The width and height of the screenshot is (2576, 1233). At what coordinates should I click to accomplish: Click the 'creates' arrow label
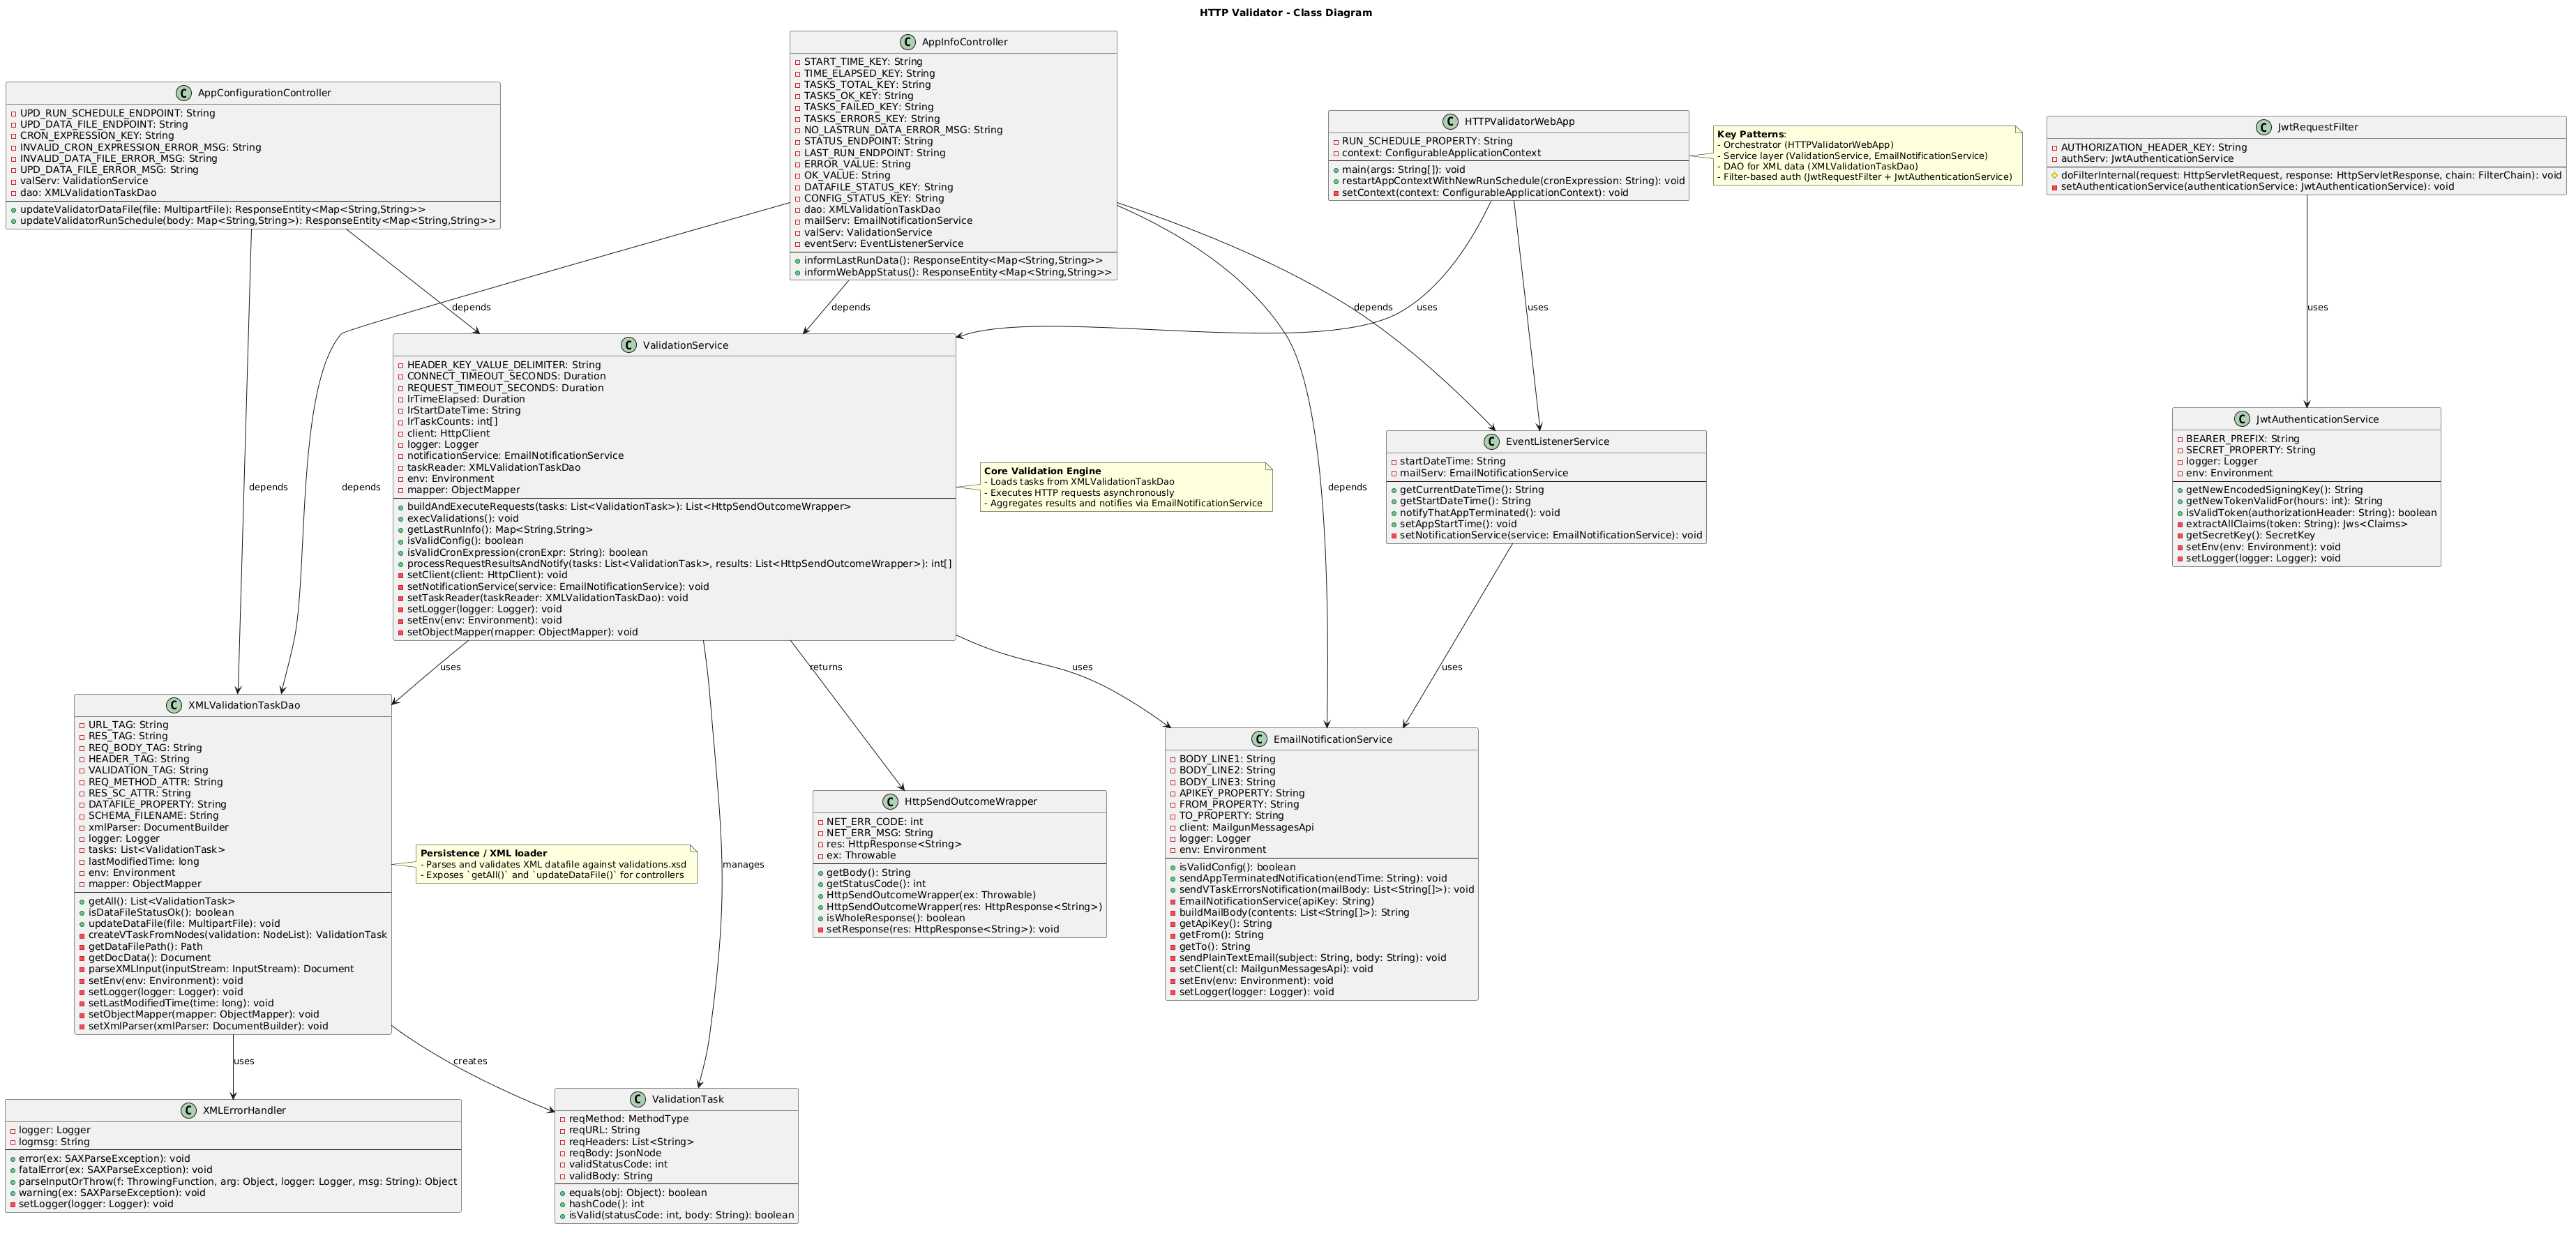tap(470, 1061)
